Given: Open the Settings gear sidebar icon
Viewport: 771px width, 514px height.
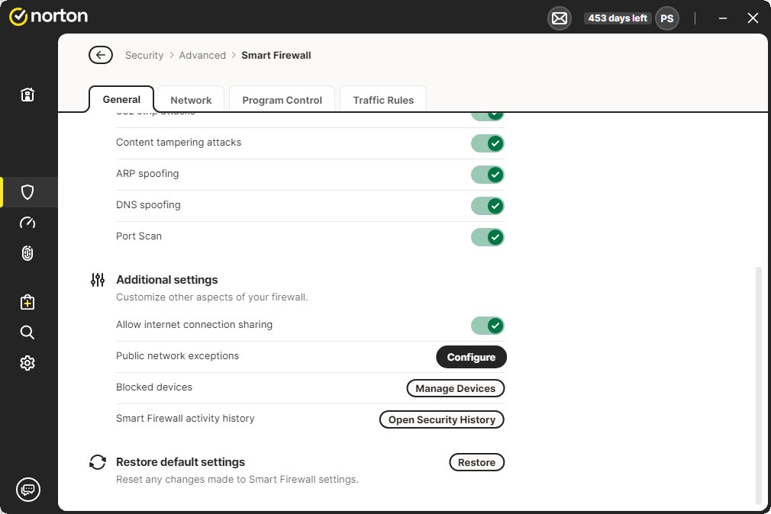Looking at the screenshot, I should [x=27, y=363].
